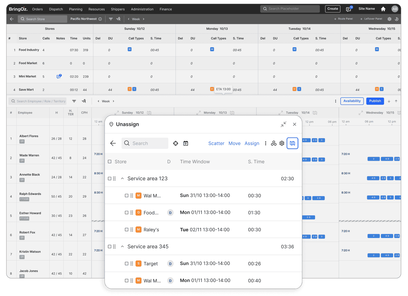Screen dimensions: 408x296
Task: Open stores panel settings gear
Action: point(389,19)
